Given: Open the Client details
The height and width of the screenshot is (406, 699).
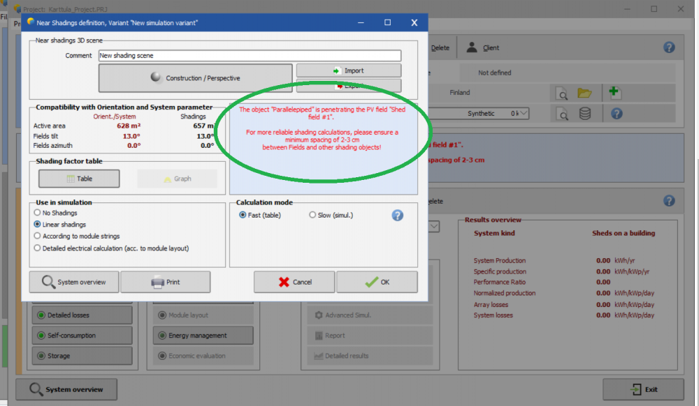Looking at the screenshot, I should (483, 47).
